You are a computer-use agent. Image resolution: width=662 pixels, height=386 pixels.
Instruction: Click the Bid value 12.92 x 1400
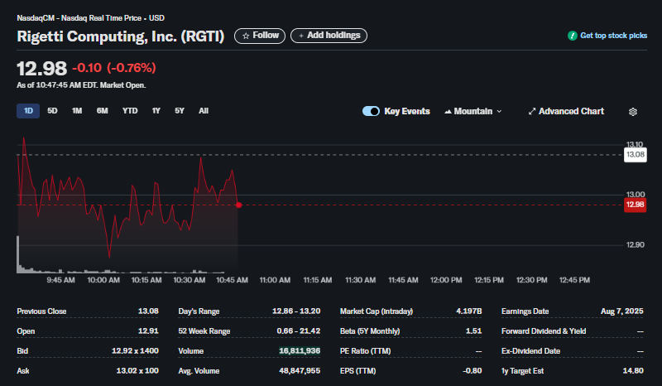pos(135,351)
